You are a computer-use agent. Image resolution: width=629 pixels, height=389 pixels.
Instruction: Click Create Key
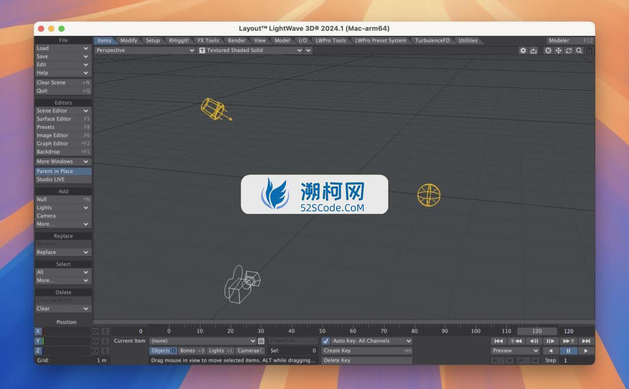tap(367, 351)
